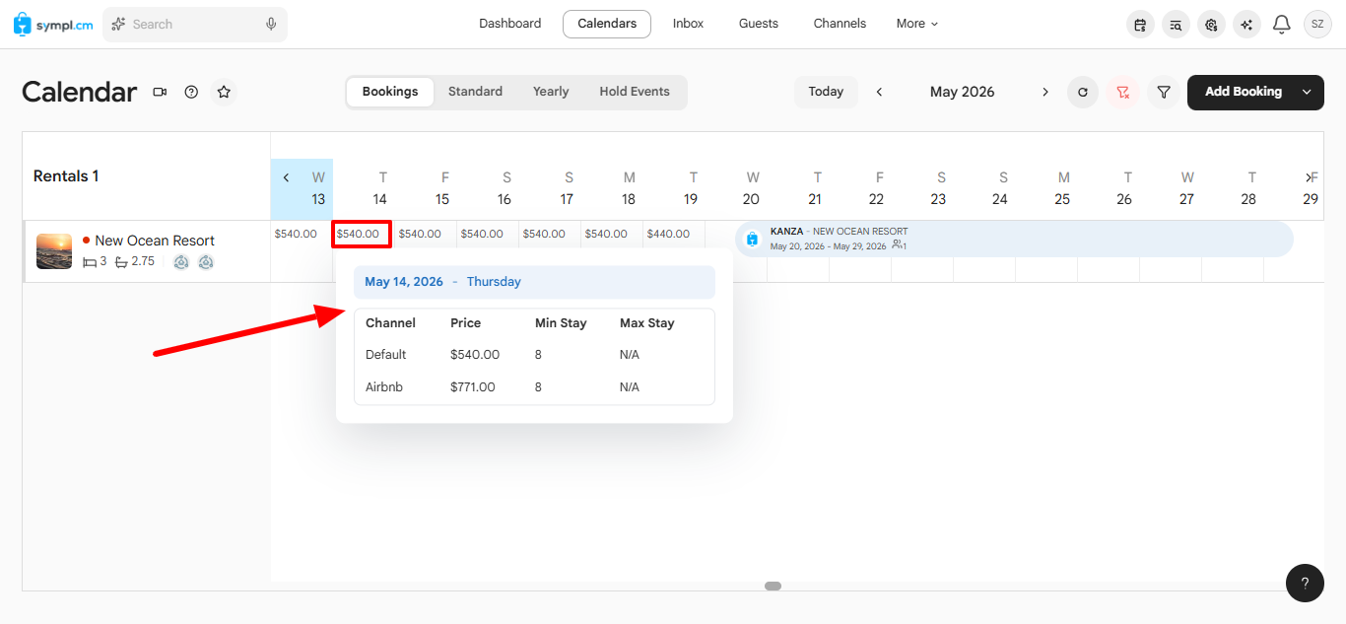Open the Inbox tab
The image size is (1346, 624).
pos(688,24)
